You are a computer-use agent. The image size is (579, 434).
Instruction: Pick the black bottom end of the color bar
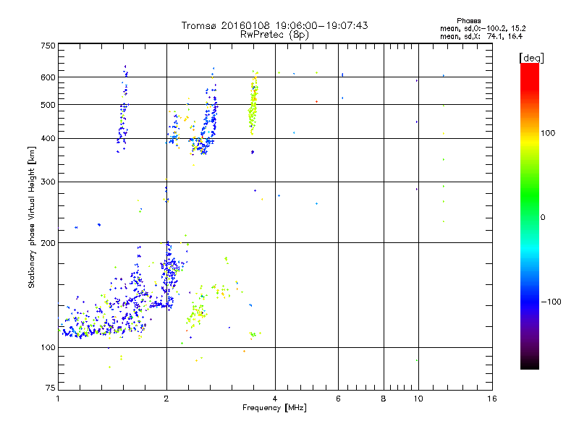click(530, 366)
